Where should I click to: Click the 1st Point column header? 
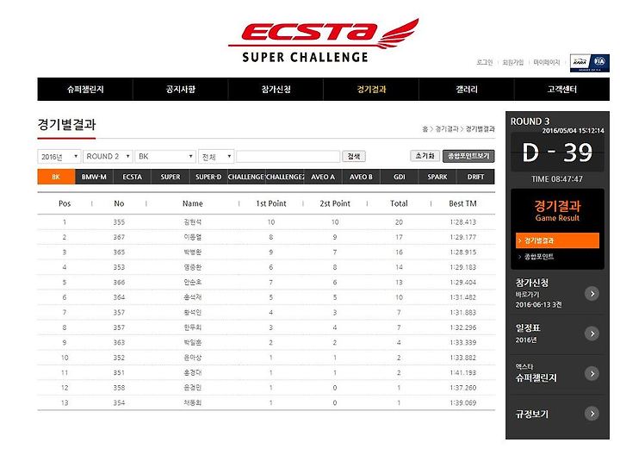click(271, 203)
